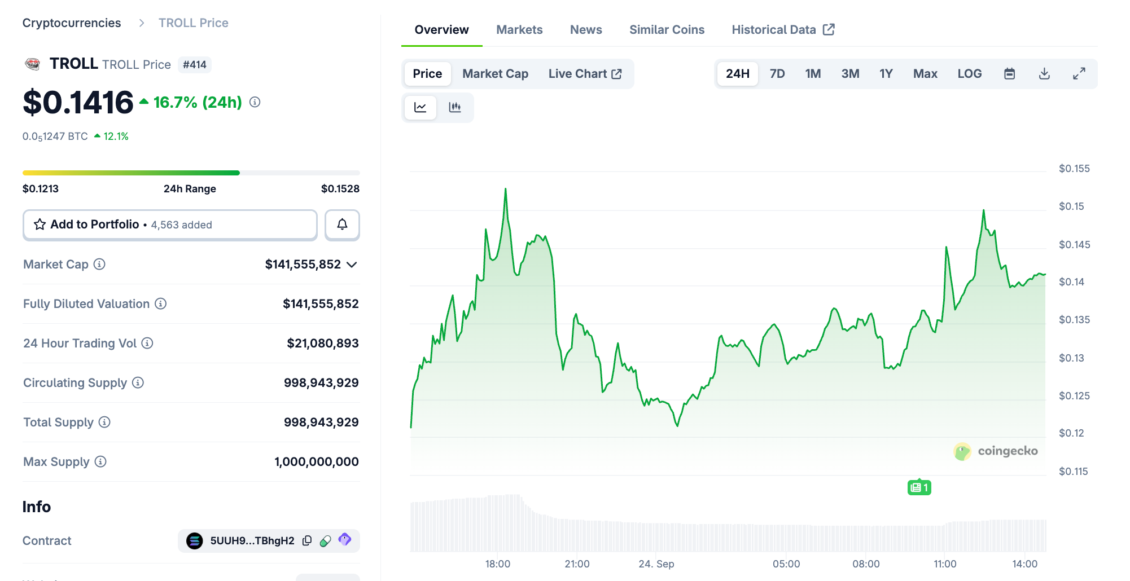Switch to line chart view
Screen dimensions: 1130x581
[x=421, y=107]
